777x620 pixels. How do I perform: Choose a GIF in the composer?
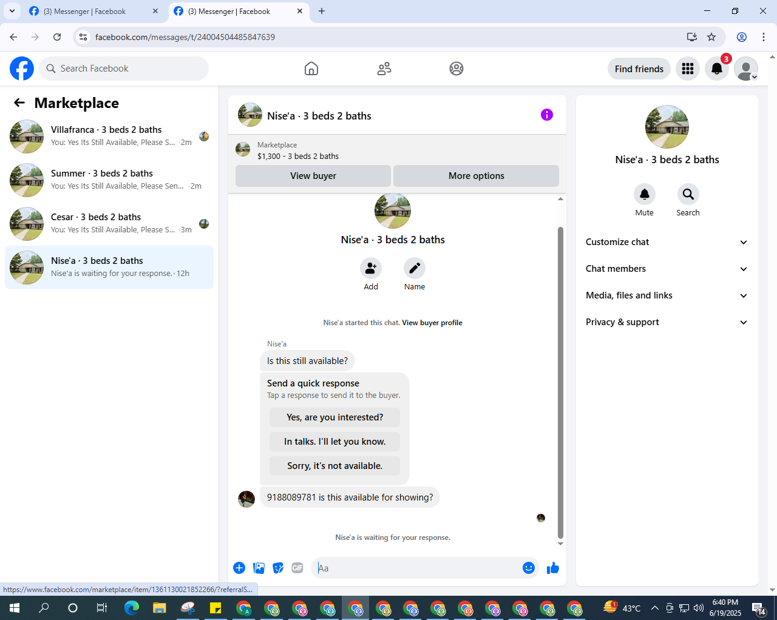click(297, 568)
